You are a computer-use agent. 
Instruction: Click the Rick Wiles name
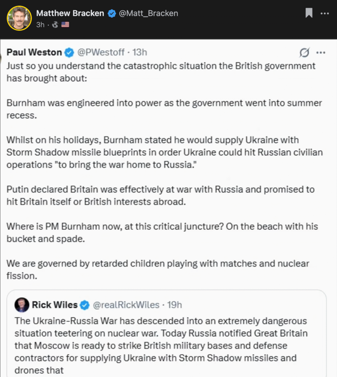coord(55,305)
